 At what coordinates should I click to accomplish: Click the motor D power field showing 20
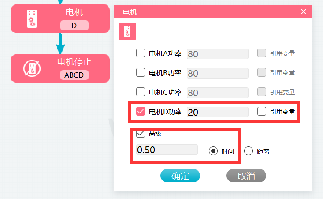coord(218,112)
